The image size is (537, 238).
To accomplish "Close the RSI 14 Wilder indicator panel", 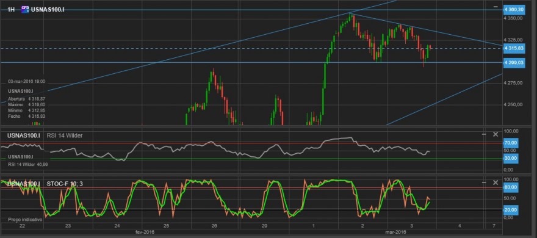I will 496,134.
